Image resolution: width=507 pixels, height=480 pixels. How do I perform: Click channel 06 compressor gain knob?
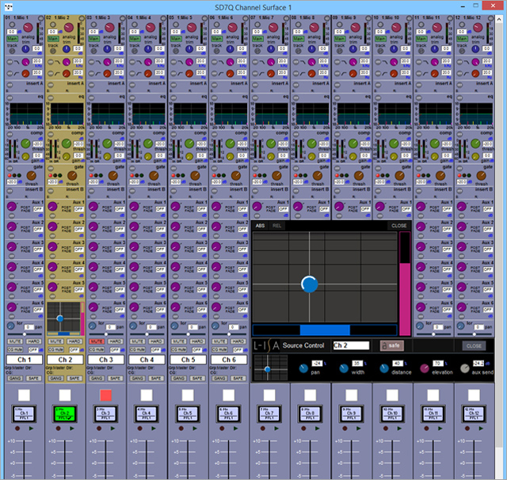pyautogui.click(x=230, y=157)
